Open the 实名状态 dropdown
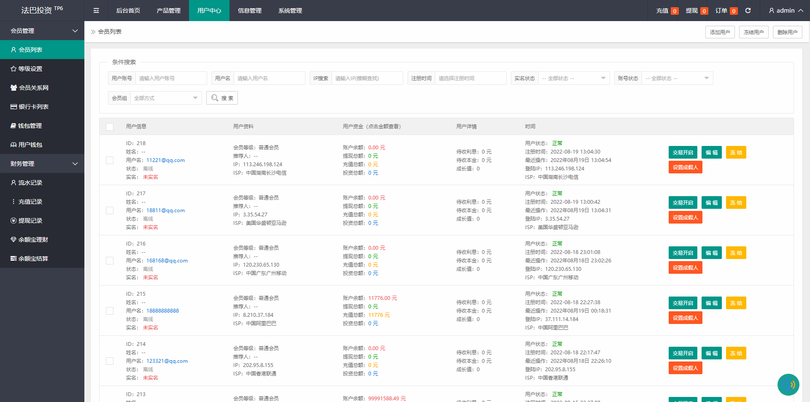Image resolution: width=810 pixels, height=402 pixels. point(573,78)
